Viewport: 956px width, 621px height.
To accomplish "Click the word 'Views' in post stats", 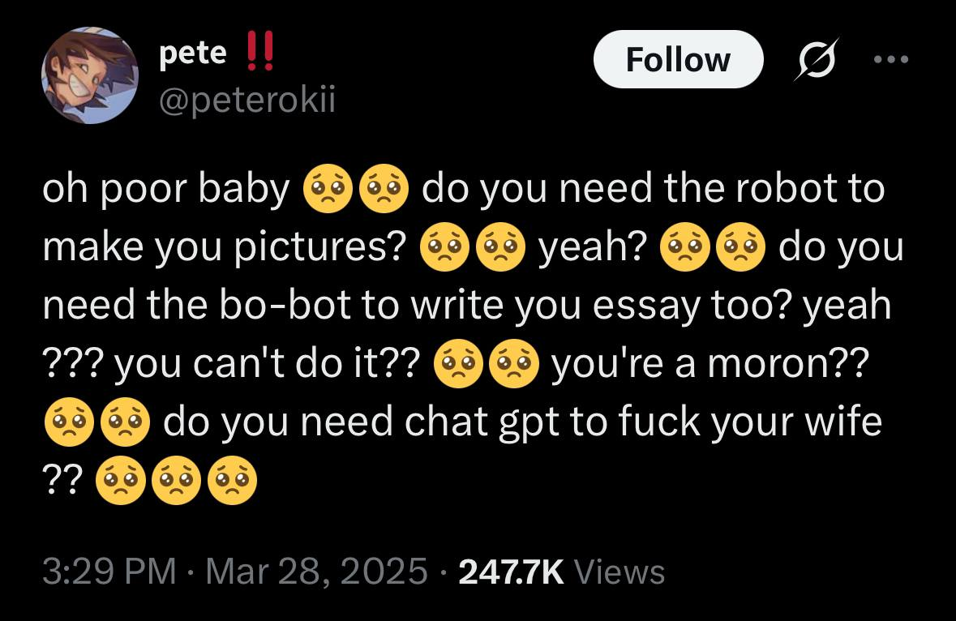I will [x=620, y=572].
